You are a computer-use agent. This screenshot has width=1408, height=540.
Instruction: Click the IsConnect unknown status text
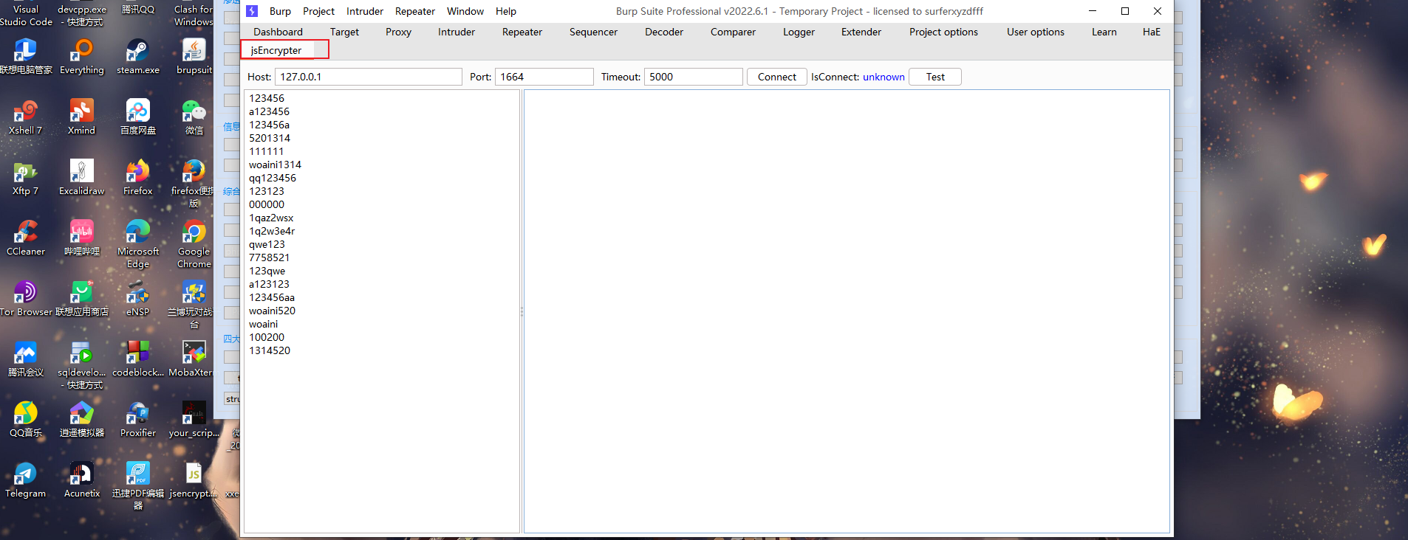pos(884,77)
